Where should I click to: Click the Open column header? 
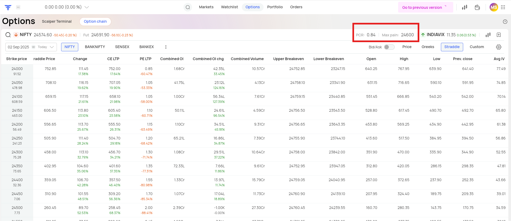[371, 59]
